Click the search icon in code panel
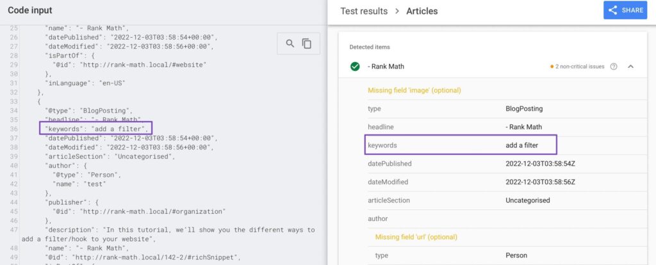Viewport: 656px width, 265px height. click(290, 44)
